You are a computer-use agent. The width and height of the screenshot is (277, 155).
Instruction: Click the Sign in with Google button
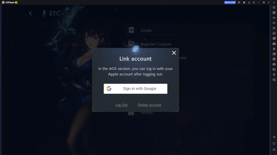pos(136,89)
